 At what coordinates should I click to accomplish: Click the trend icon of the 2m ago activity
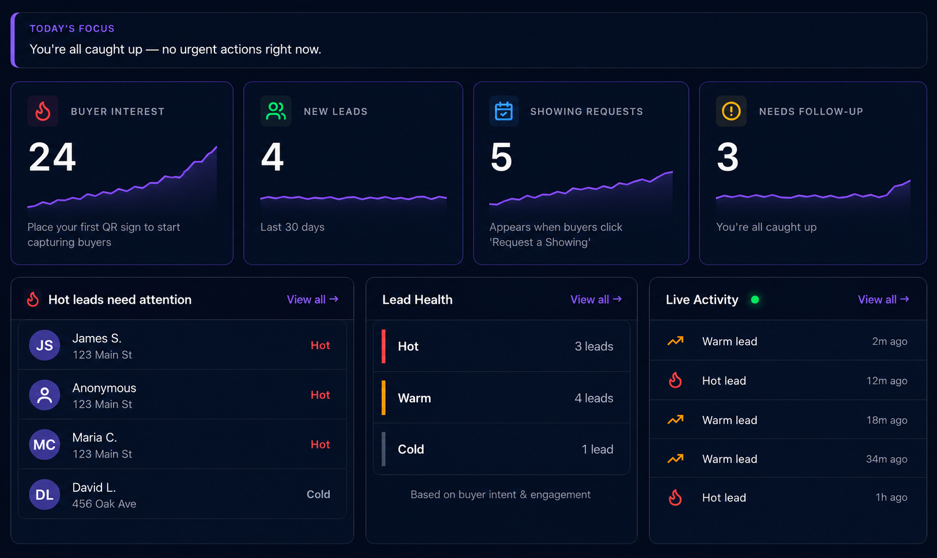click(x=675, y=341)
